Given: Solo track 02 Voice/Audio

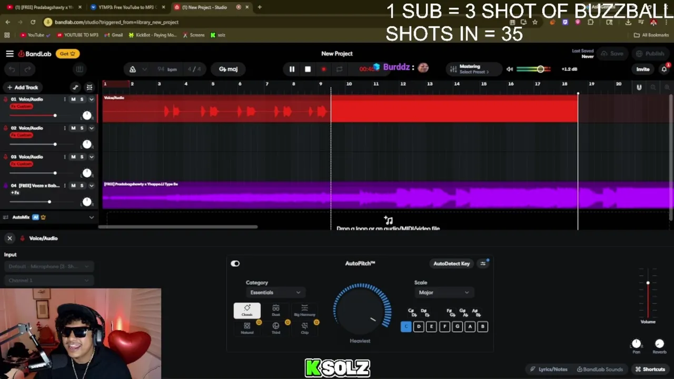Looking at the screenshot, I should click(x=82, y=128).
